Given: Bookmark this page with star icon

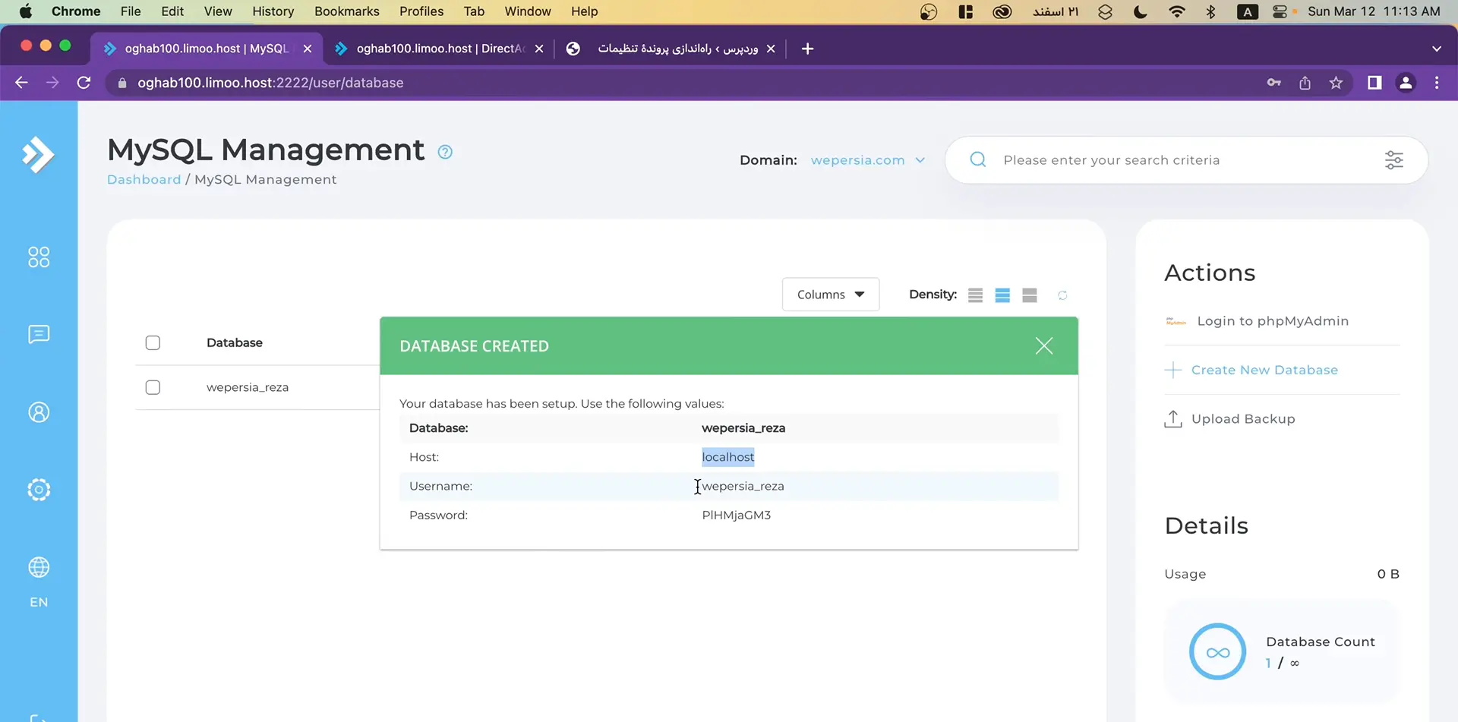Looking at the screenshot, I should coord(1336,83).
